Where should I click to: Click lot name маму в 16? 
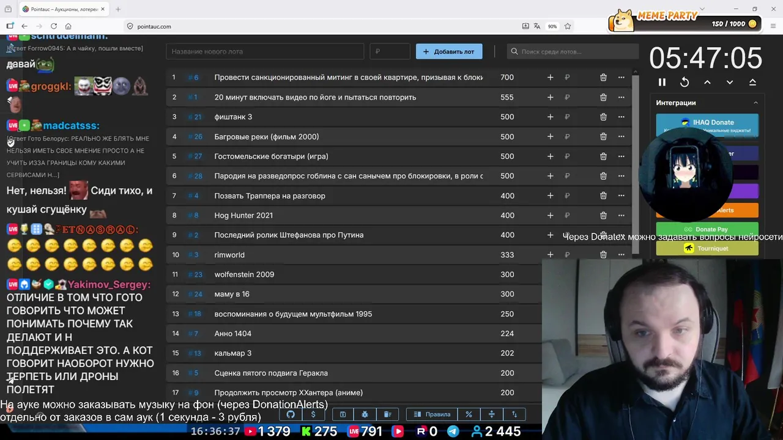click(x=232, y=294)
